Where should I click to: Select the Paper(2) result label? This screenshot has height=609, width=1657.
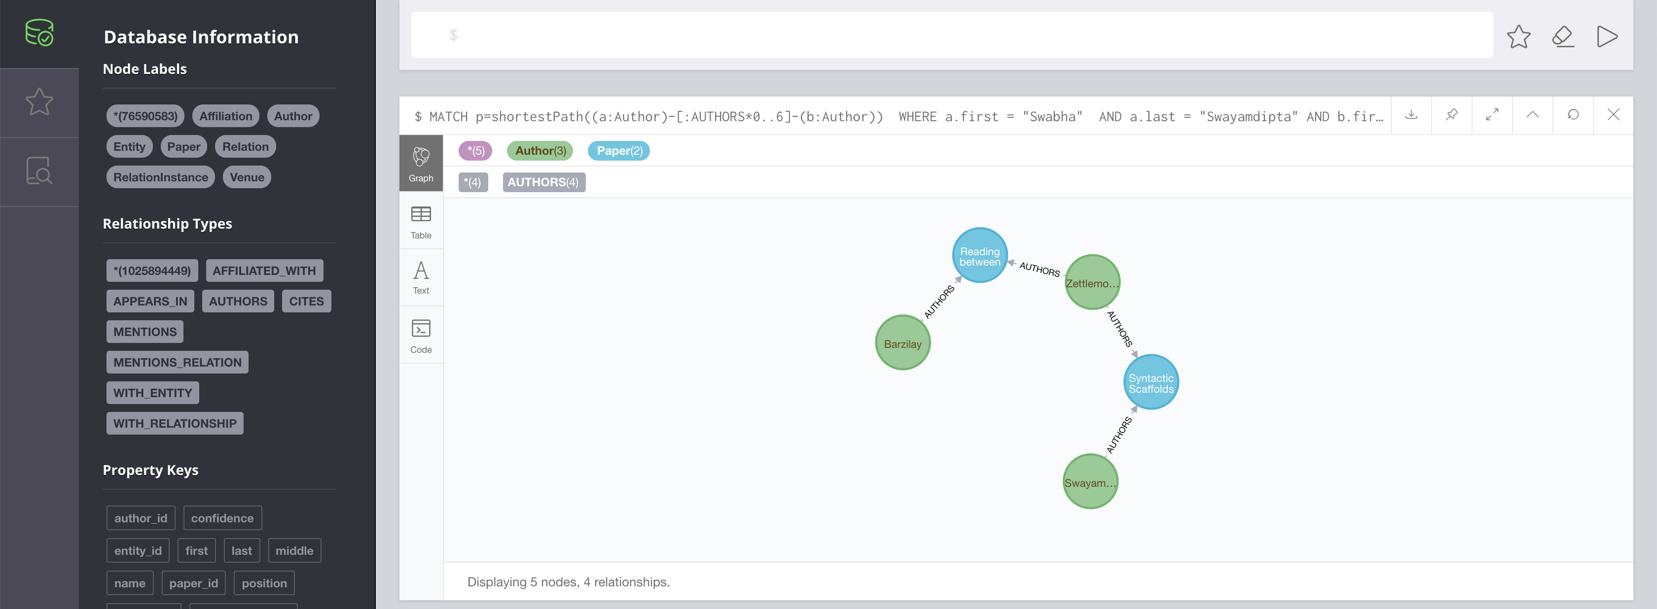[619, 151]
